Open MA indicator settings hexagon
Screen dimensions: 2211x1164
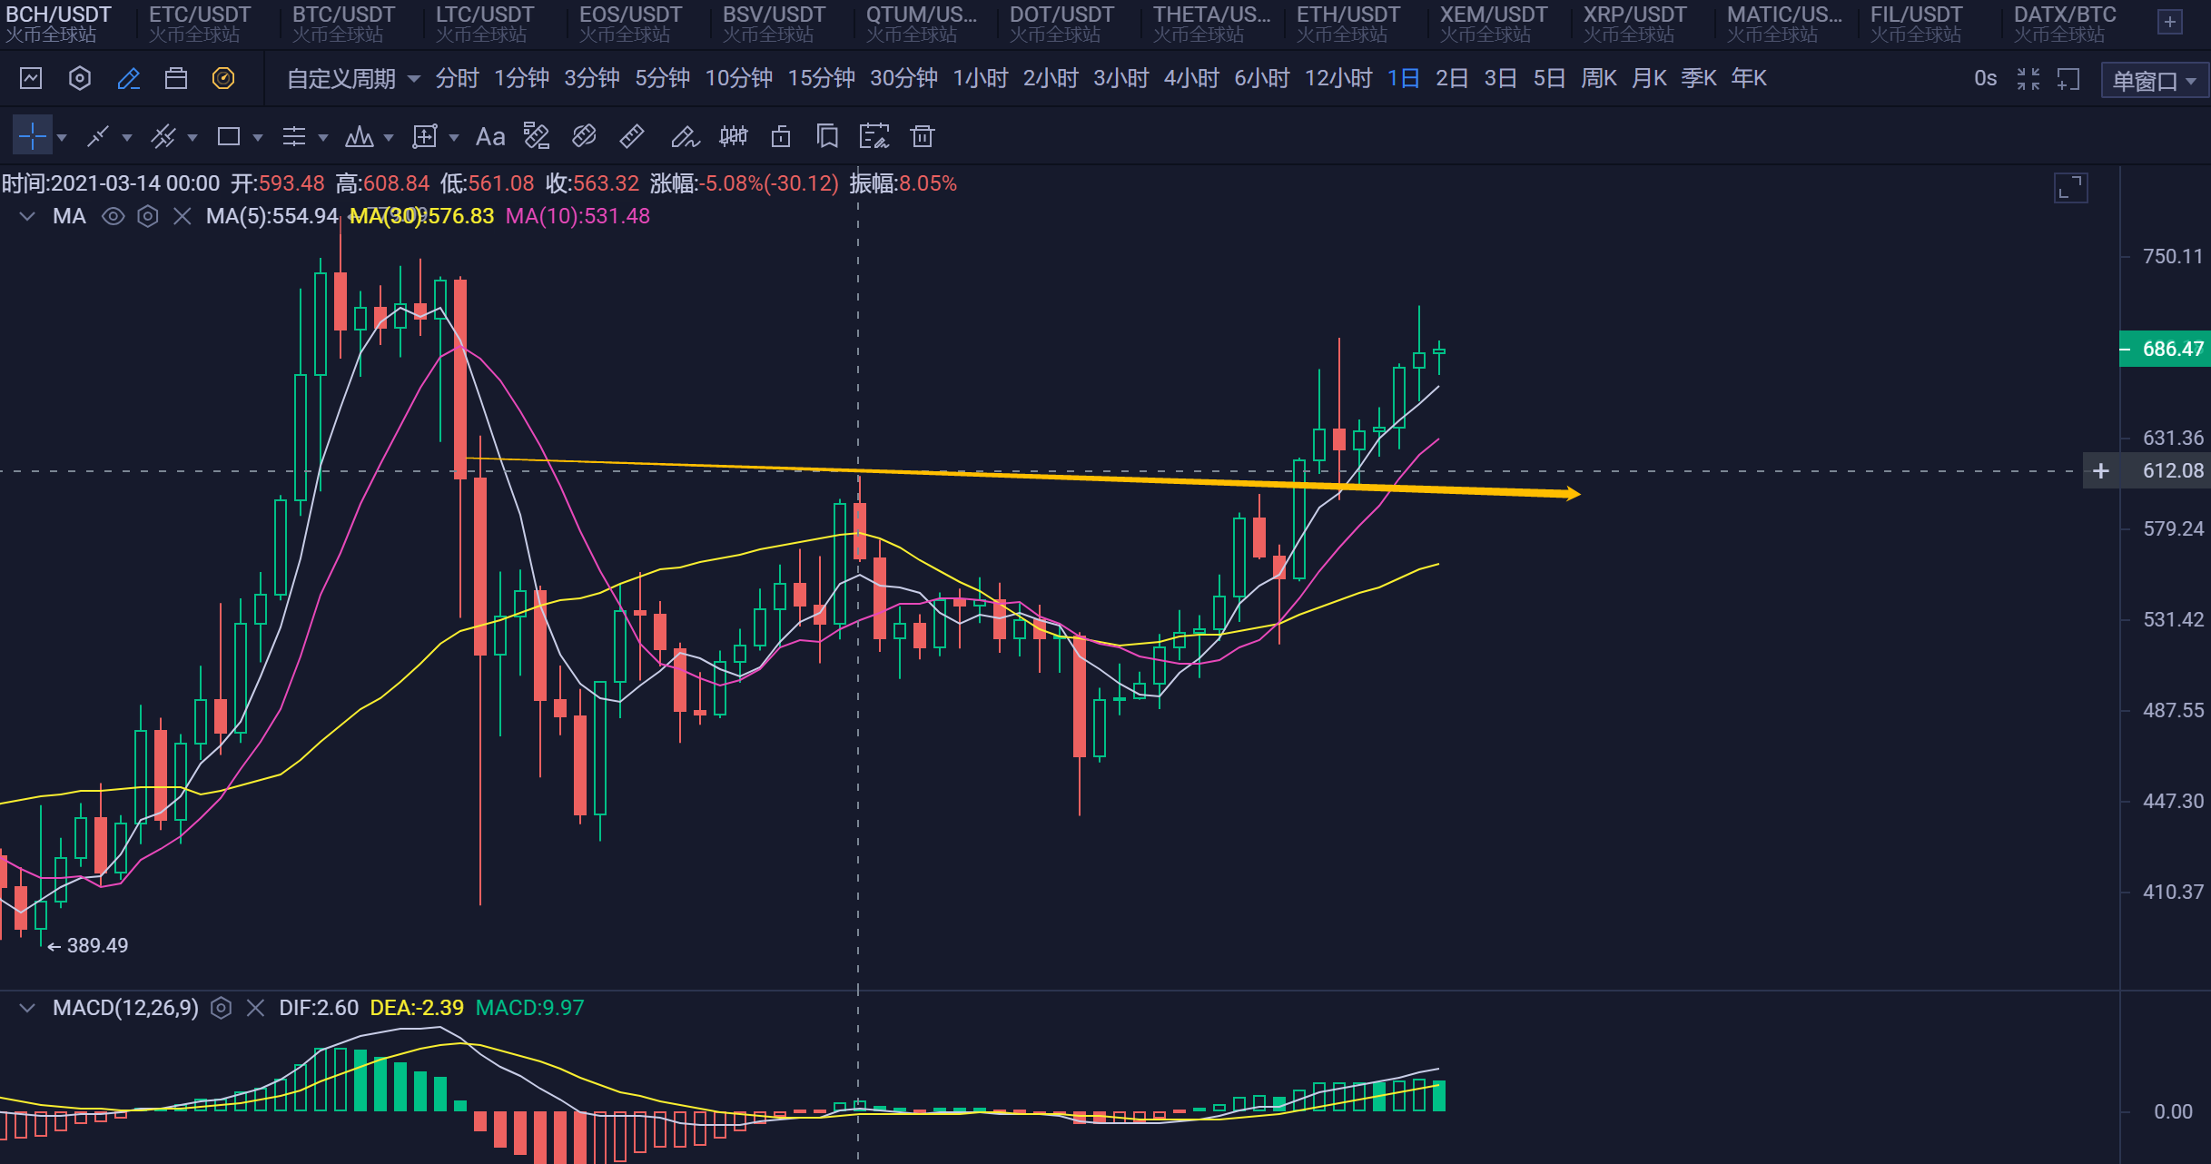pyautogui.click(x=148, y=216)
